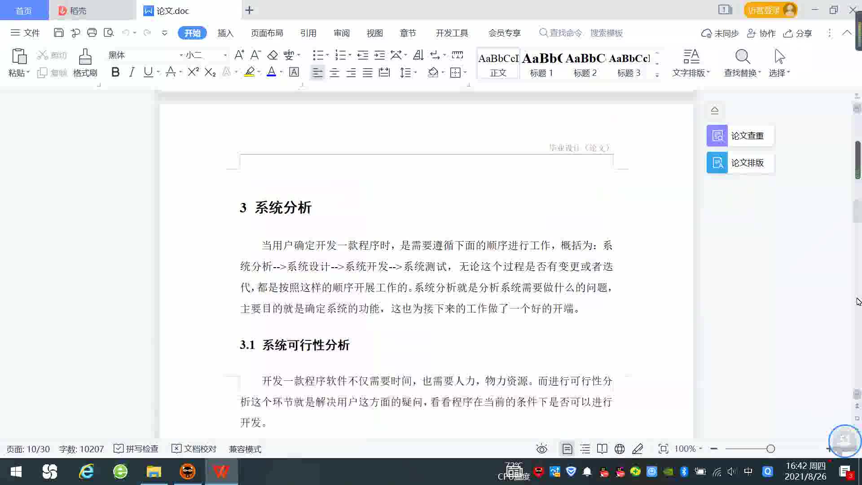Screen dimensions: 862x485
Task: Click the guest login button
Action: tap(770, 10)
